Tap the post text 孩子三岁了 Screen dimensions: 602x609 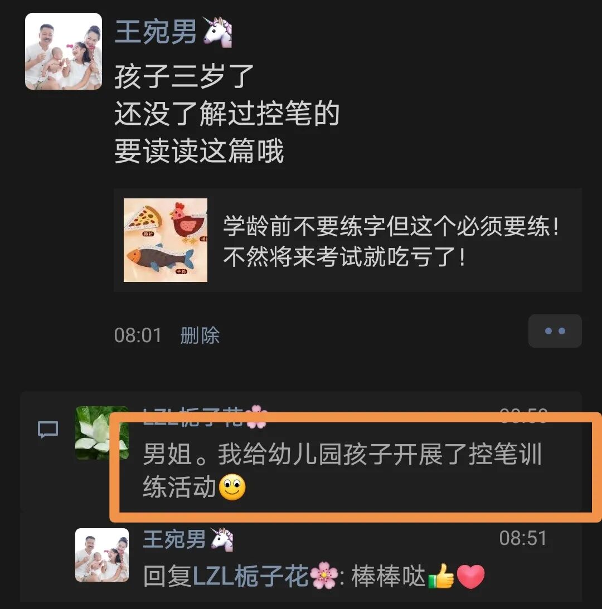point(184,76)
